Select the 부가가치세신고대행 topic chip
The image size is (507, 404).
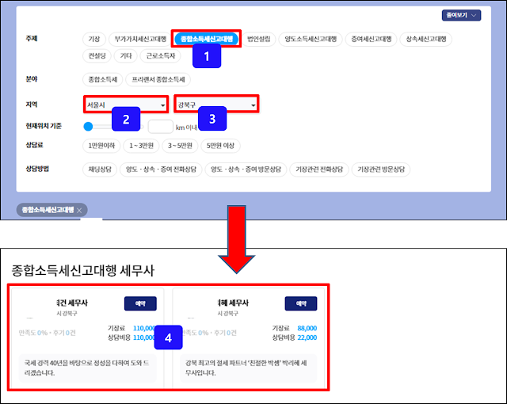coord(140,39)
